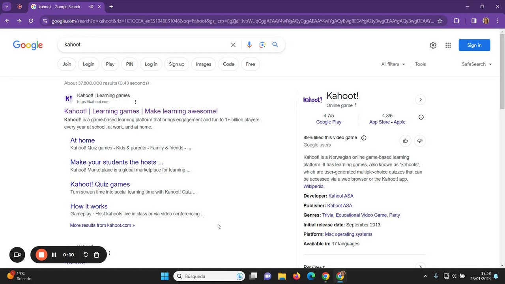Open Kahoot! Learning games result title
Viewport: 505px width, 284px height.
click(141, 111)
